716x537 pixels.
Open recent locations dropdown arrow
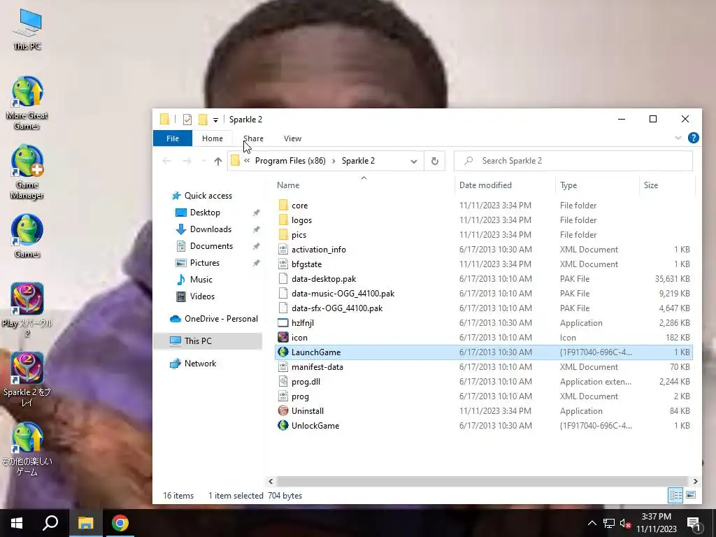pyautogui.click(x=203, y=162)
